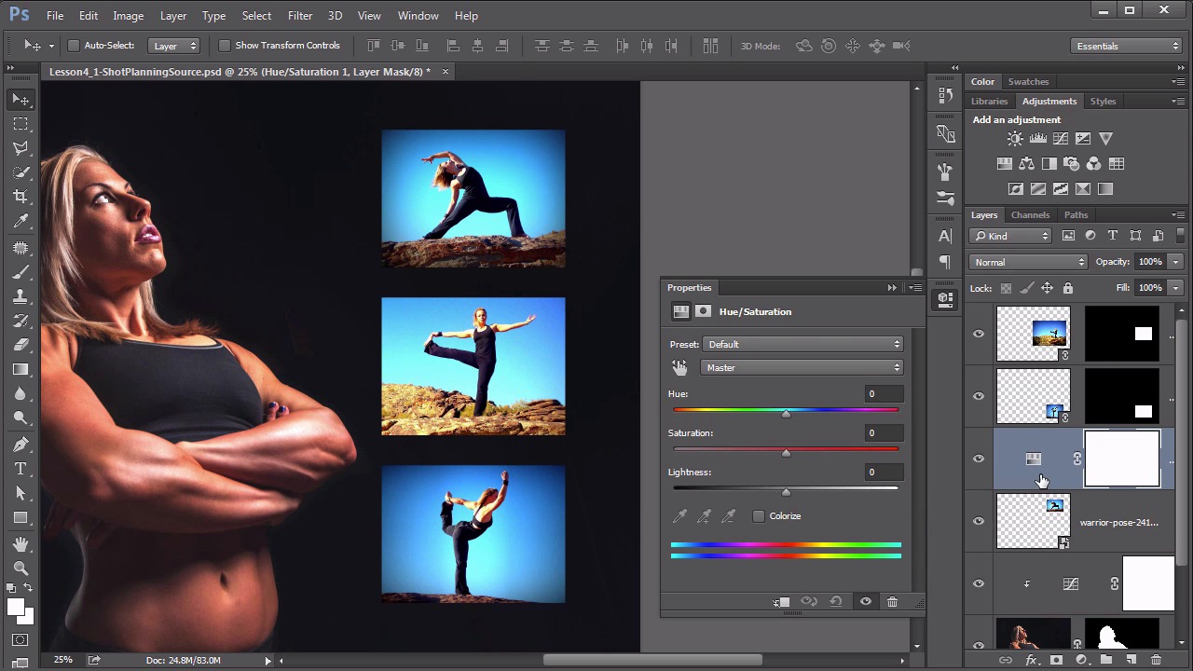Viewport: 1193px width, 671px height.
Task: Select the Zoom tool in toolbar
Action: point(21,568)
